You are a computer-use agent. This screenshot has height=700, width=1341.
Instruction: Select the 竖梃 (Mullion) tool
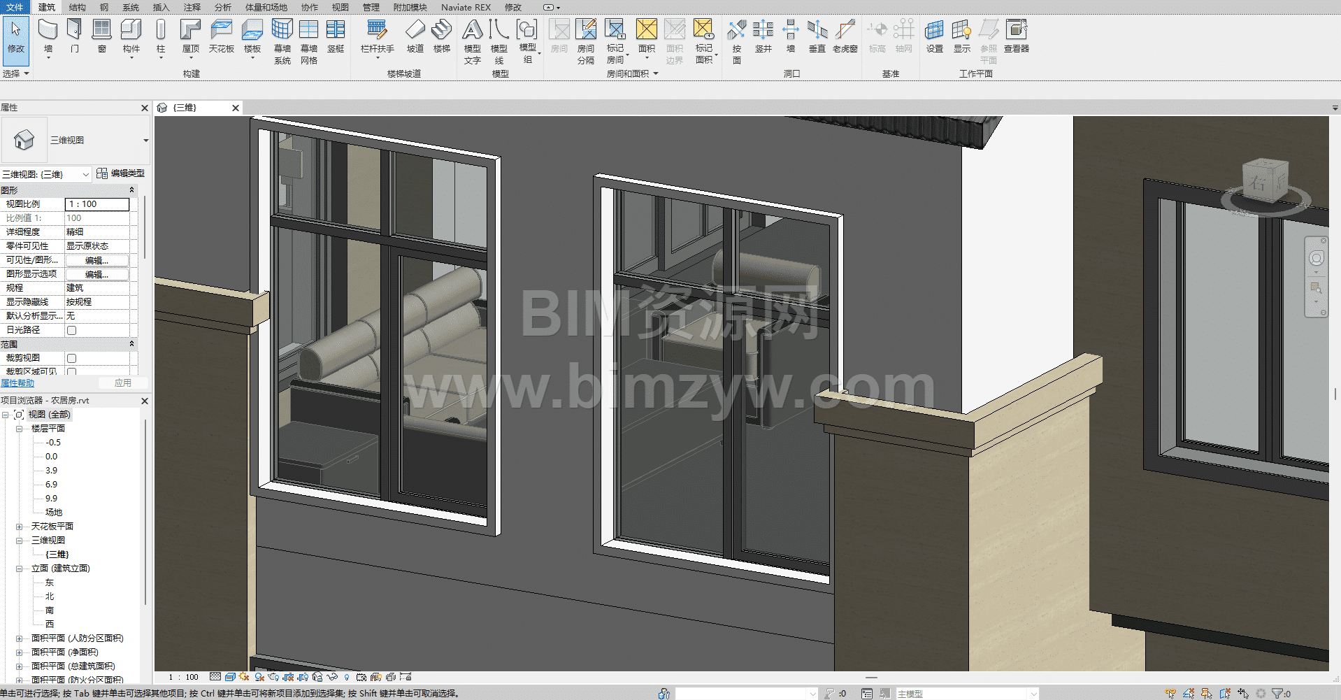coord(336,36)
